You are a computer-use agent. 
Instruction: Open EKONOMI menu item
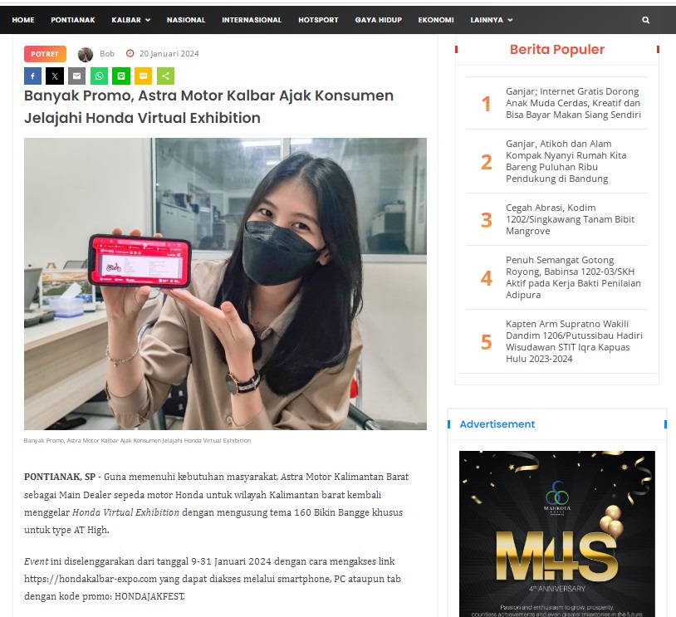tap(436, 20)
